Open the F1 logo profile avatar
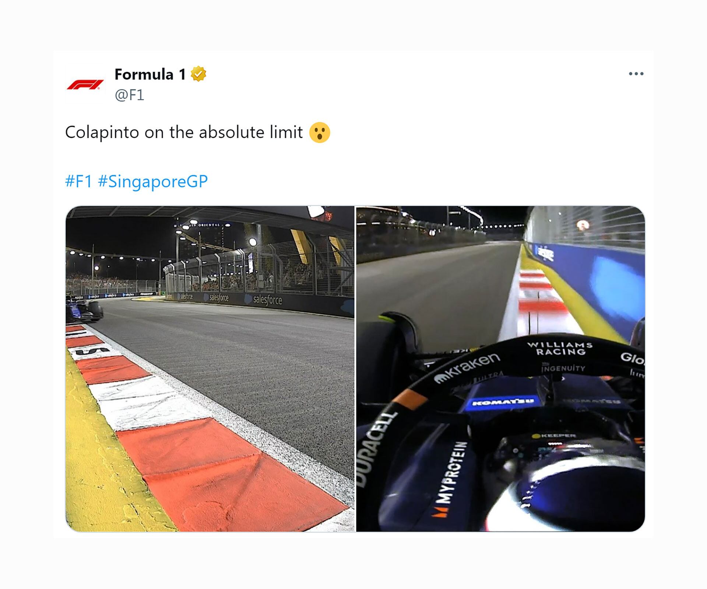The width and height of the screenshot is (707, 589). click(85, 85)
